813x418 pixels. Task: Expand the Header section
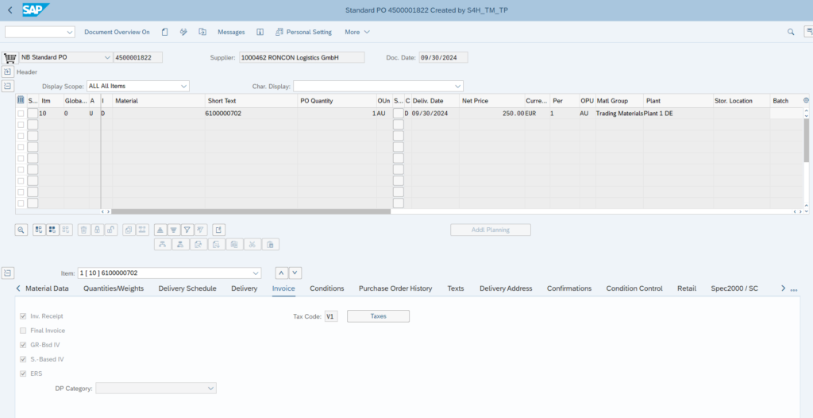coord(8,72)
